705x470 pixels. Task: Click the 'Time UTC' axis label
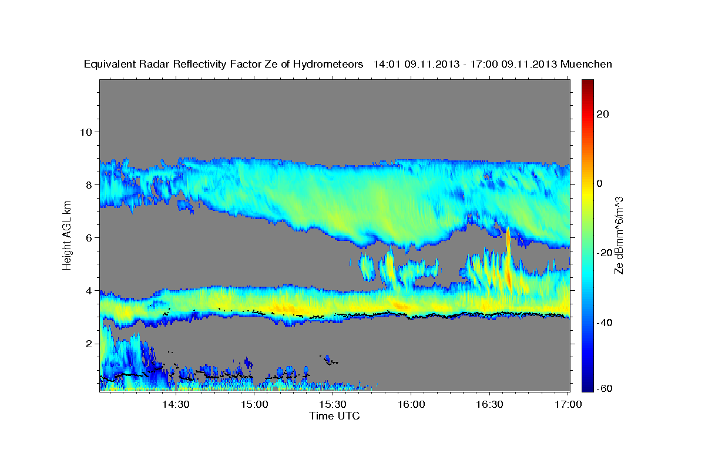click(x=334, y=416)
